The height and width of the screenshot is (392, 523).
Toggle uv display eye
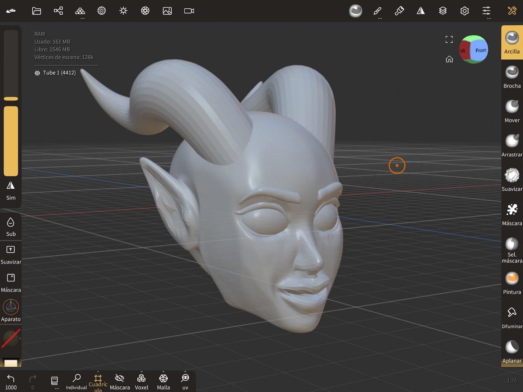(x=185, y=381)
